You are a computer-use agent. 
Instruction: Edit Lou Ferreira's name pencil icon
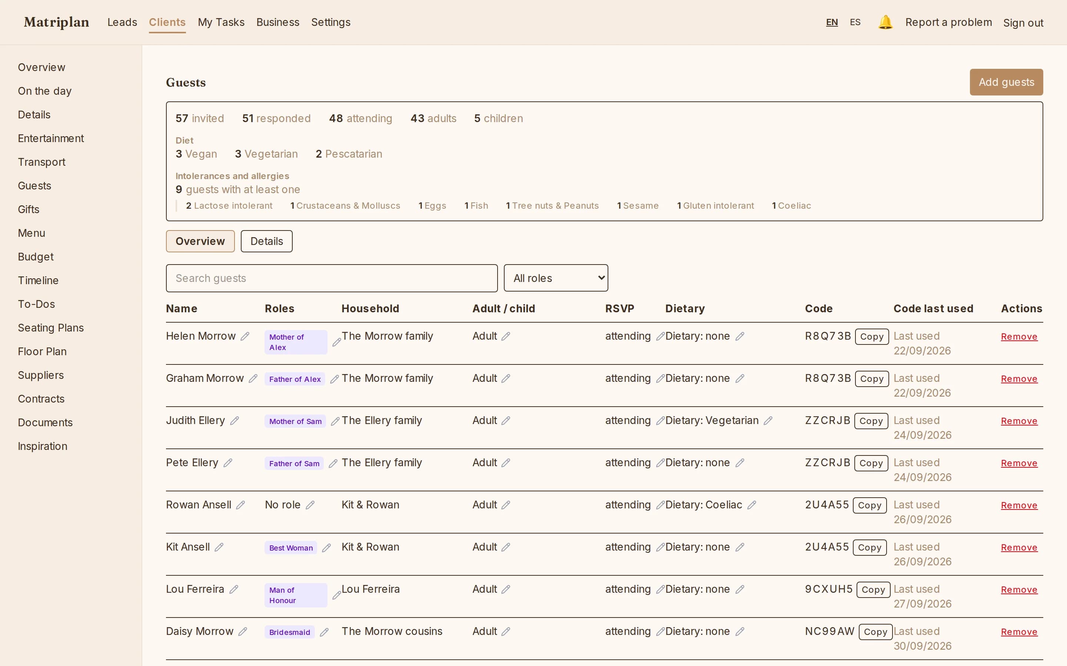pos(234,589)
